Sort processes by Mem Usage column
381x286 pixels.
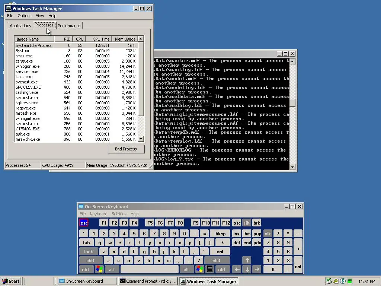125,39
